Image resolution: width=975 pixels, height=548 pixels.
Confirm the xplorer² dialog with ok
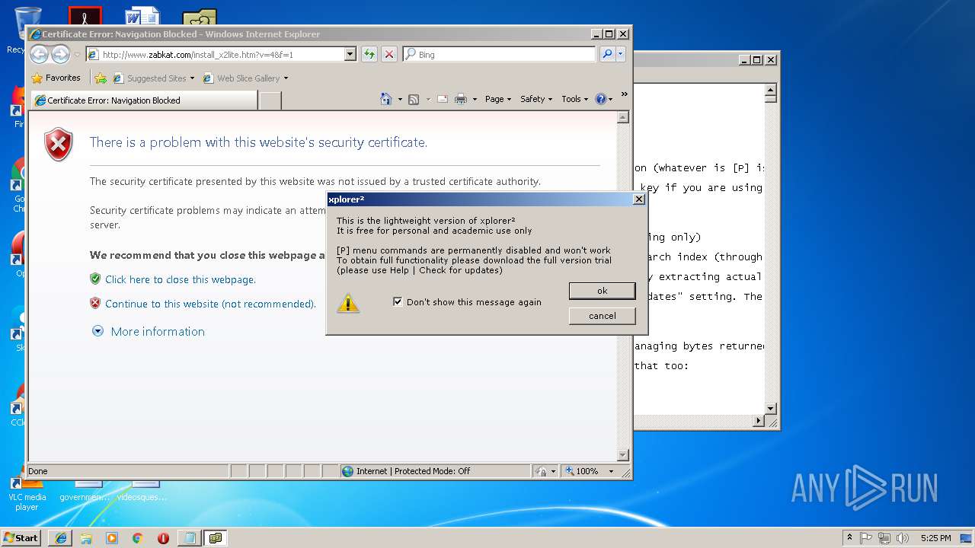click(602, 291)
